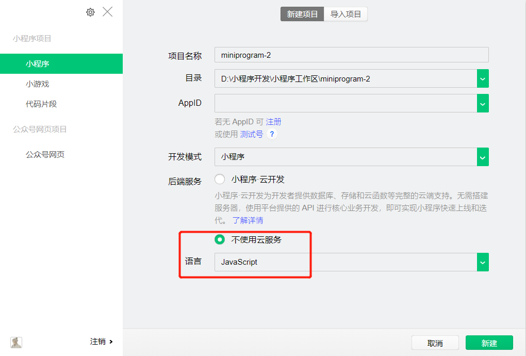Expand the AppID dropdown arrow
Image resolution: width=526 pixels, height=356 pixels.
483,103
